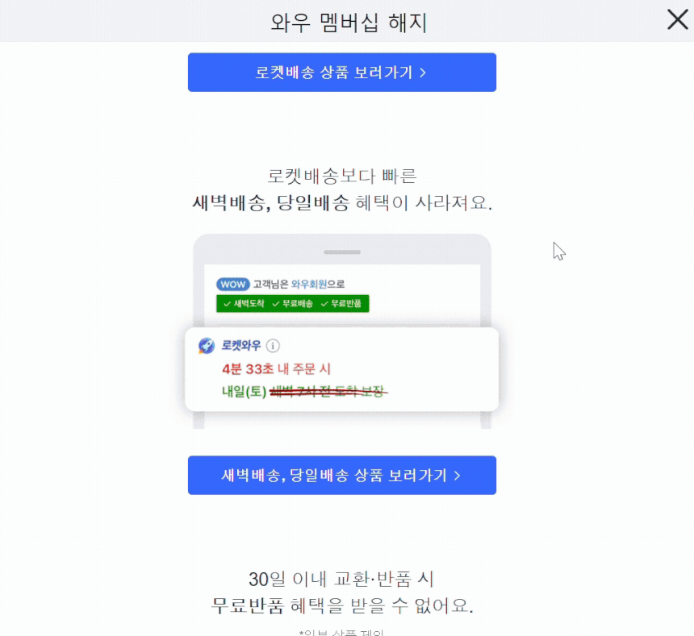Click the info icon next to 로켓와우
694x636 pixels.
273,346
